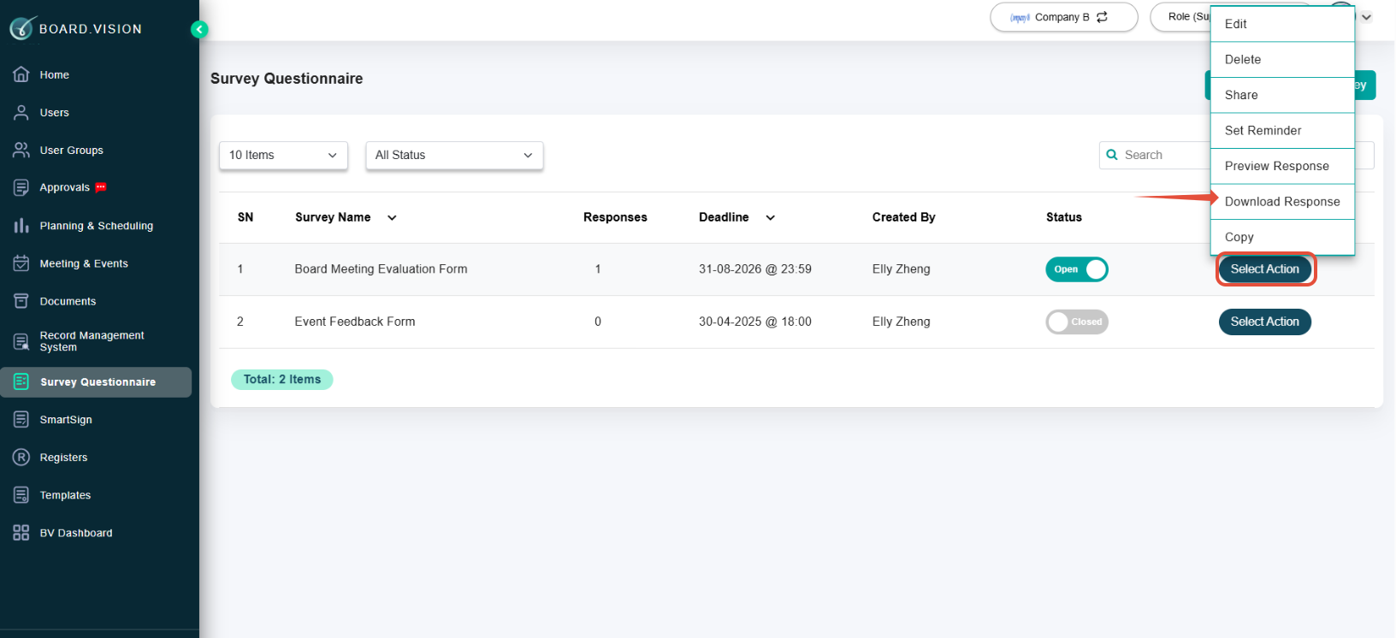Click the BV Dashboard grid icon
Screen dimensions: 1396x638
21,533
